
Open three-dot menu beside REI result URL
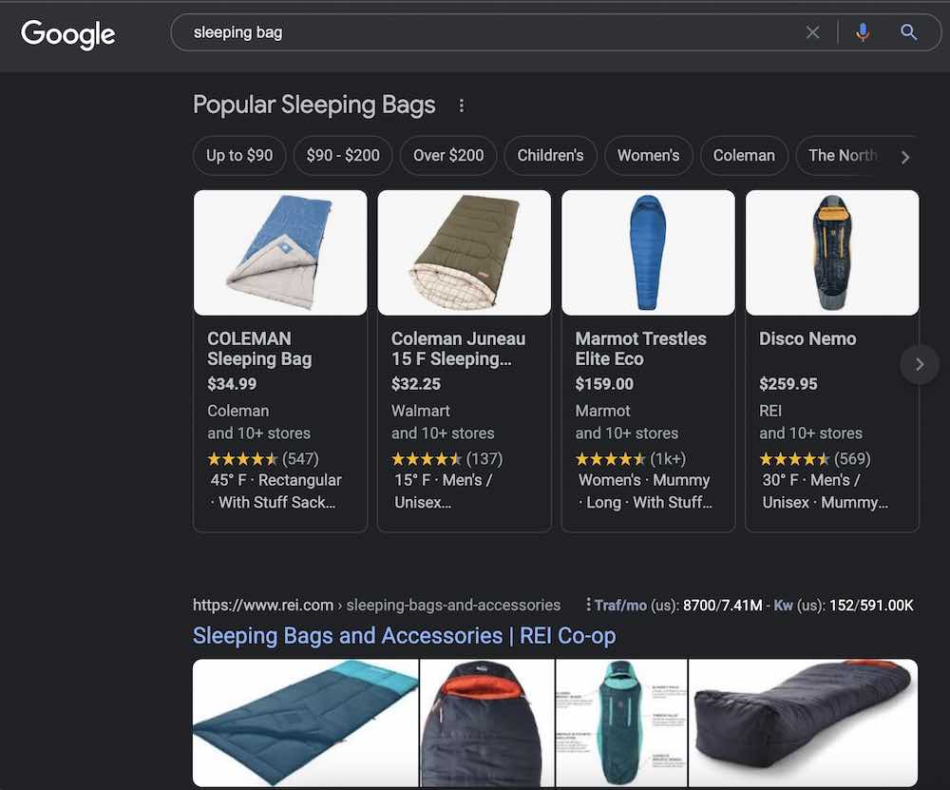tap(588, 605)
